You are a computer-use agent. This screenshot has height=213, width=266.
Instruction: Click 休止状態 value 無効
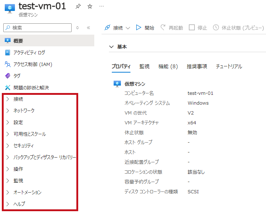point(192,132)
